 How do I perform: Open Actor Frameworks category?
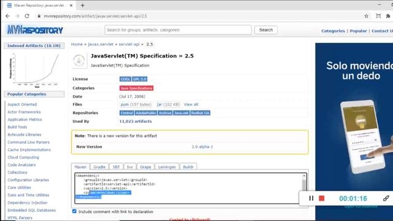pyautogui.click(x=24, y=112)
